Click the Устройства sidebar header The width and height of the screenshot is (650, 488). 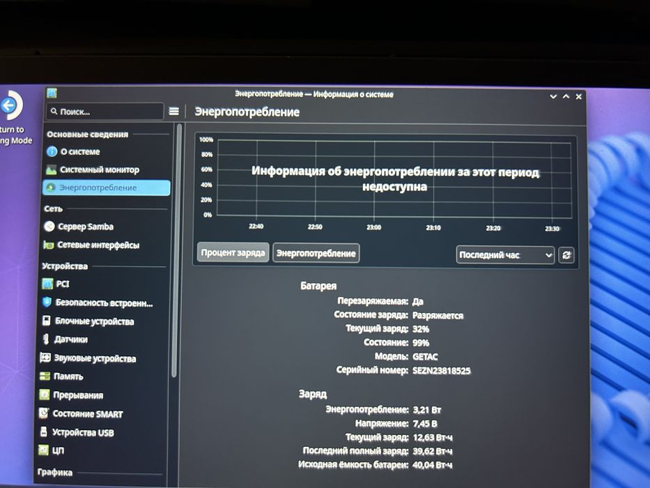point(65,266)
